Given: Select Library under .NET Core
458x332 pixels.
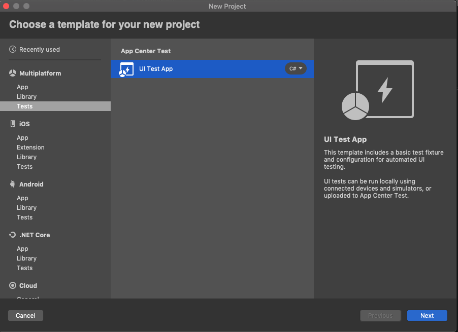Looking at the screenshot, I should pyautogui.click(x=26, y=258).
